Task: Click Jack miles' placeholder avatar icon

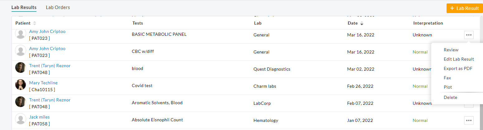Action: [x=21, y=119]
